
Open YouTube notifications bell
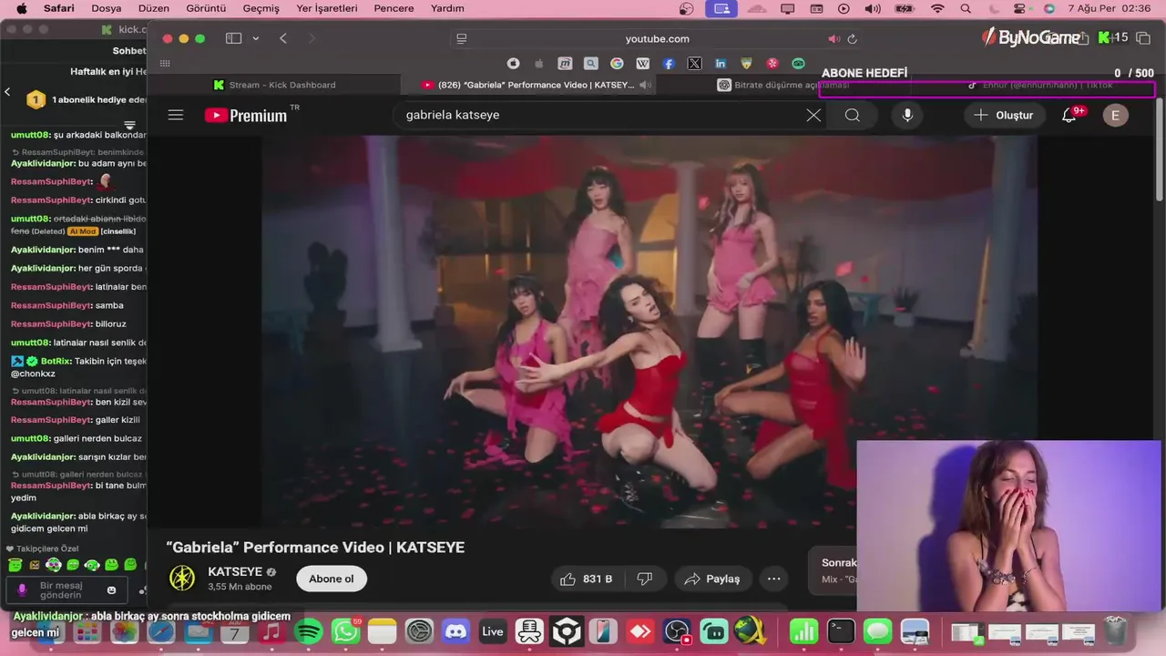point(1070,115)
